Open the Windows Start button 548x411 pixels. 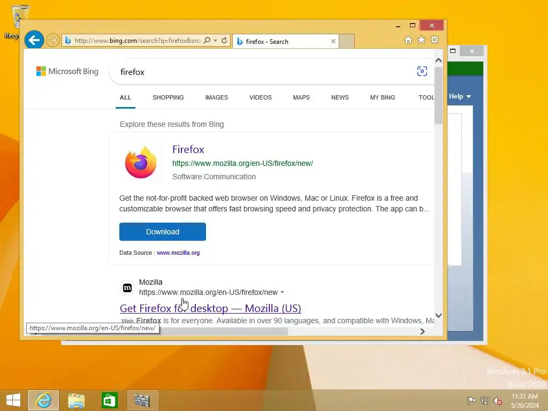point(13,400)
